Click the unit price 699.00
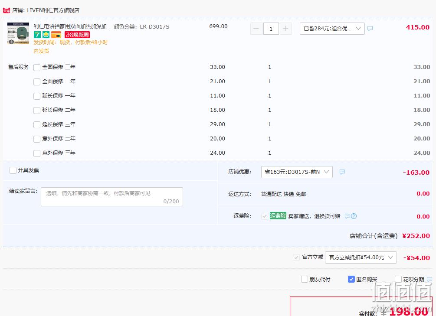 pyautogui.click(x=218, y=26)
